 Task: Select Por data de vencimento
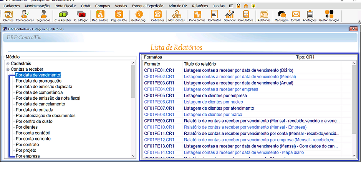38,75
